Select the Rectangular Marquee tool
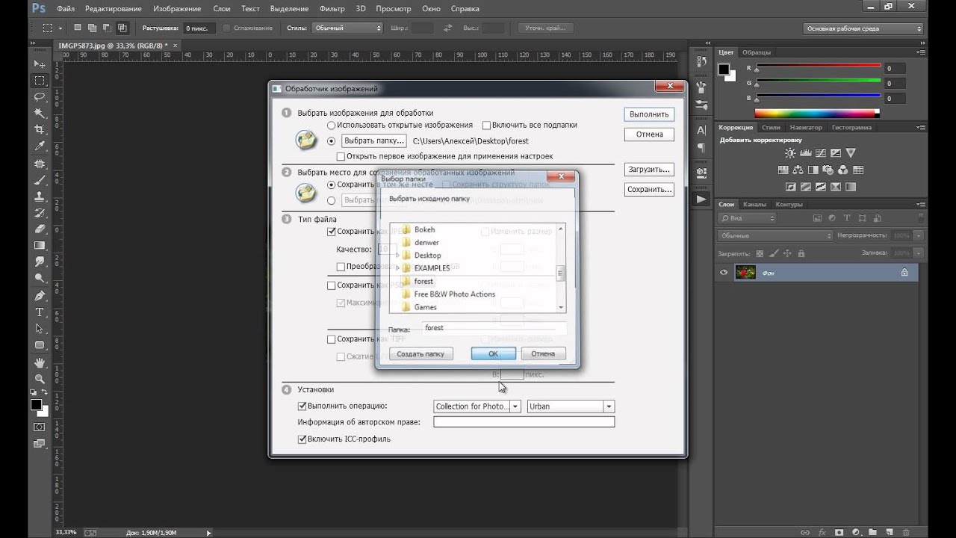 (x=40, y=81)
